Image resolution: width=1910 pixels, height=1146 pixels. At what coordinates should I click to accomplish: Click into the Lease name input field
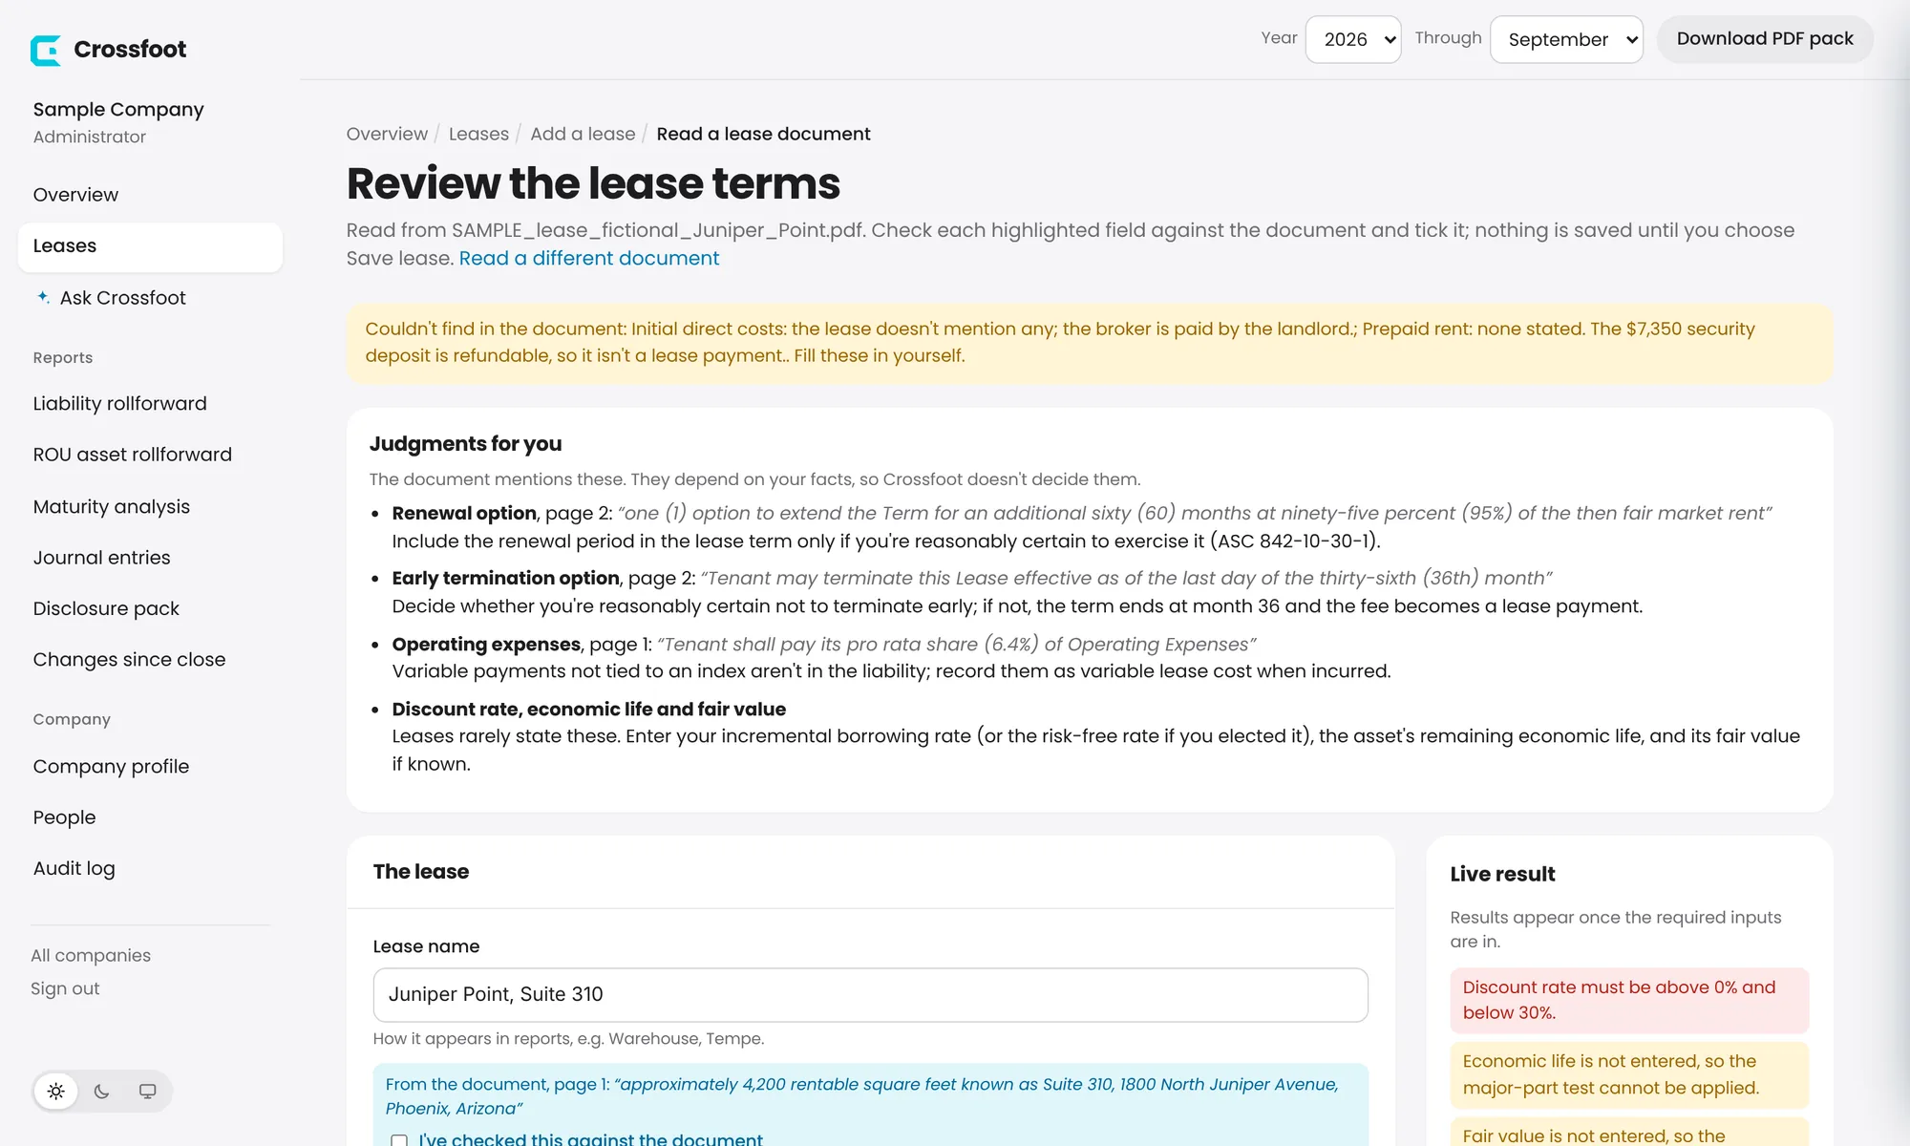point(870,995)
